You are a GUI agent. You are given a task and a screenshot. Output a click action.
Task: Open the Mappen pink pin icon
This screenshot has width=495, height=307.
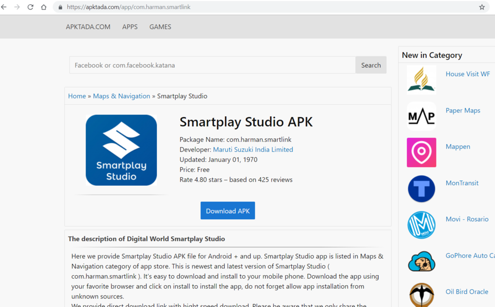coord(421,153)
